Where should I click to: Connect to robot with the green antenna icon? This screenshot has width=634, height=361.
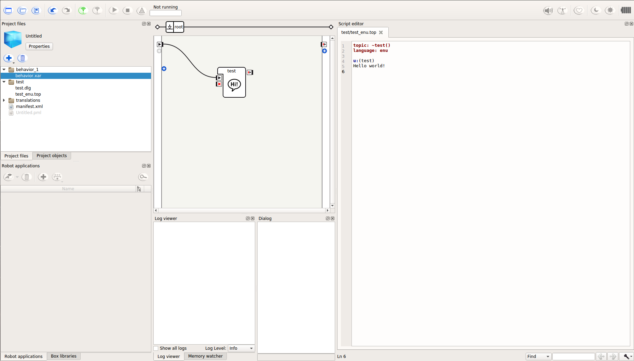point(83,10)
